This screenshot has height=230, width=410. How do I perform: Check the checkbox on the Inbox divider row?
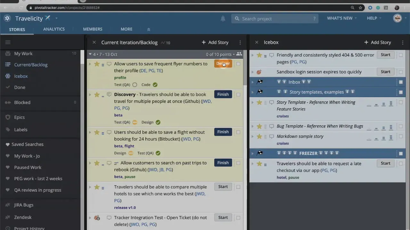(x=401, y=82)
